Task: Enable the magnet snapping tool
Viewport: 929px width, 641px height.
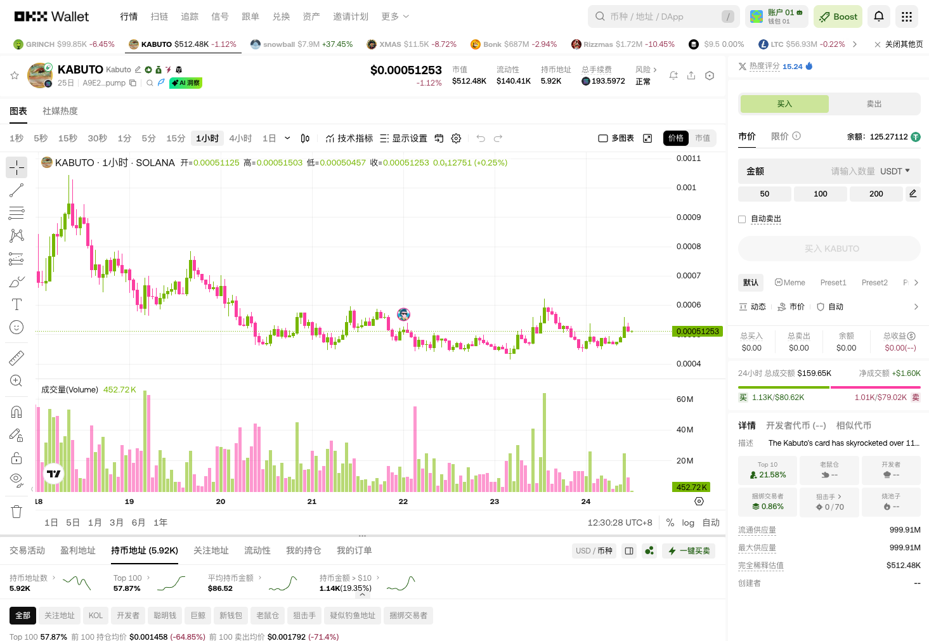Action: (x=16, y=411)
